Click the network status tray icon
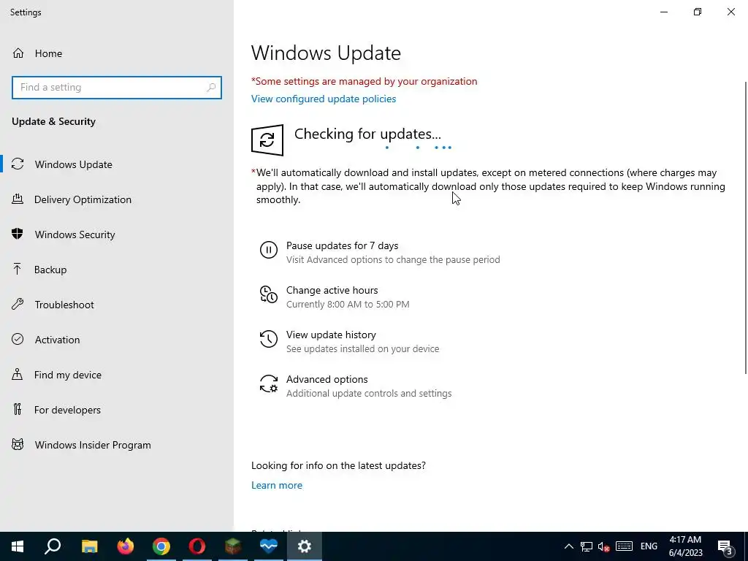The image size is (748, 561). coord(587,546)
